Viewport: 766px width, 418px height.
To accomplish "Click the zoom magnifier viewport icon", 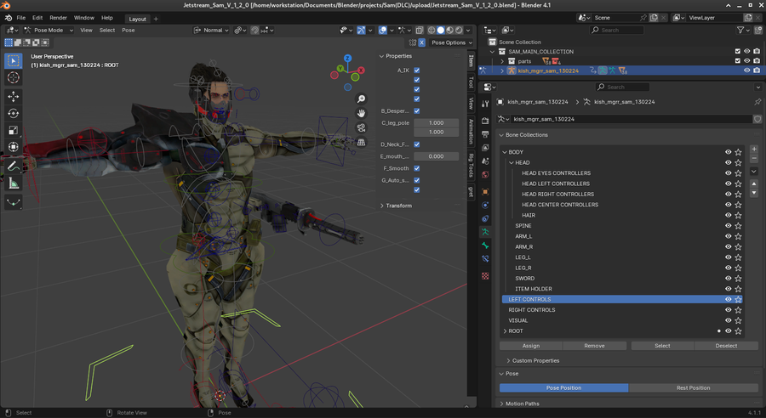I will point(361,99).
